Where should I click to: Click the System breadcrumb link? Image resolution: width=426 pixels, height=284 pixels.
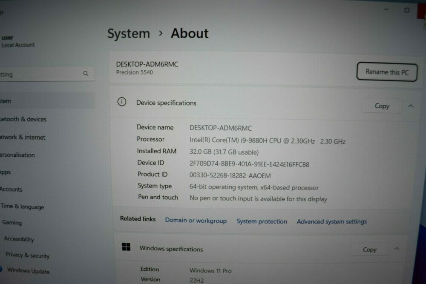click(129, 34)
